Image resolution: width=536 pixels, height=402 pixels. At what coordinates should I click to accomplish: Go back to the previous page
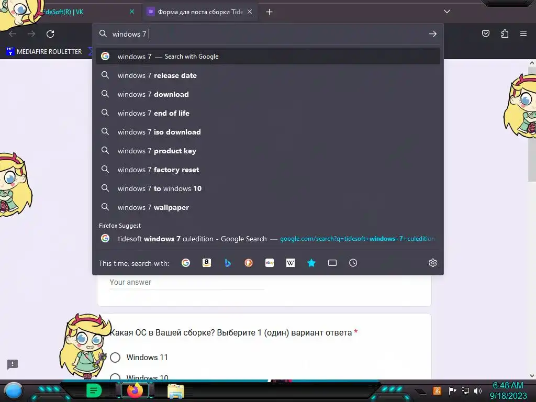pyautogui.click(x=13, y=34)
